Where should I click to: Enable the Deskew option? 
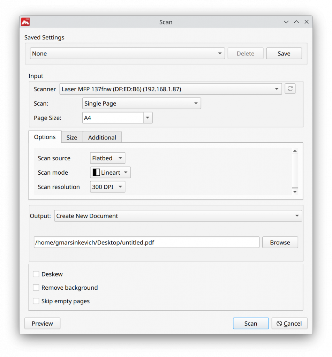click(x=36, y=274)
